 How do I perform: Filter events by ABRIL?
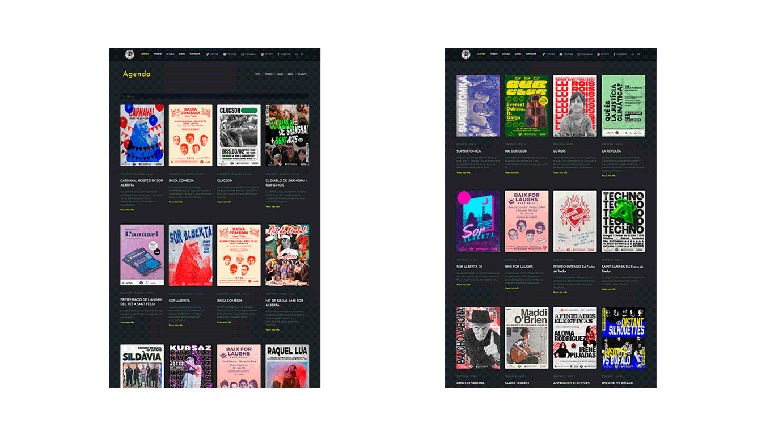click(x=290, y=74)
